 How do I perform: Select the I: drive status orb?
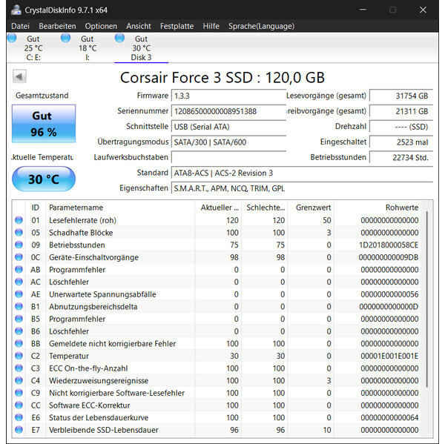click(x=65, y=38)
